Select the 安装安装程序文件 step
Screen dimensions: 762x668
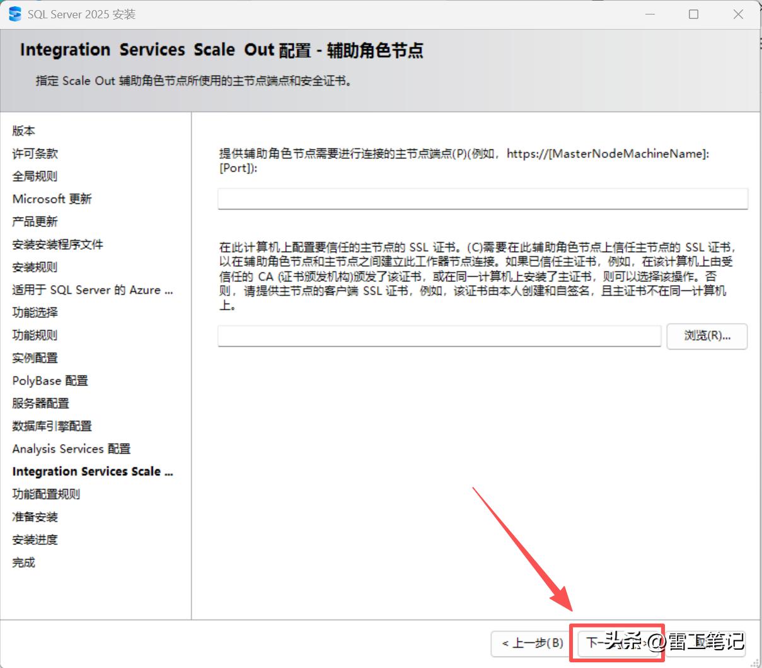(58, 244)
